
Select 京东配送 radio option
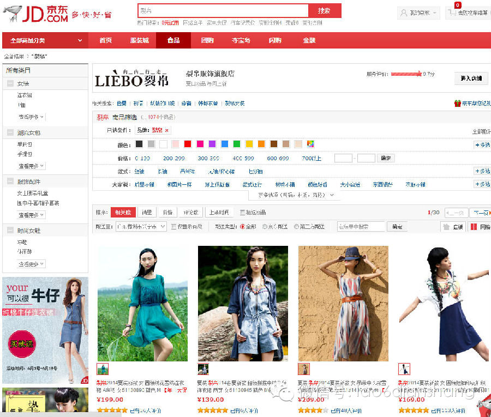pos(265,227)
